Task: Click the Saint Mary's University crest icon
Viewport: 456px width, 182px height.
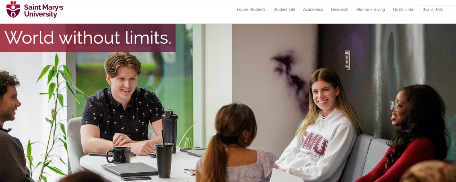Action: 13,10
